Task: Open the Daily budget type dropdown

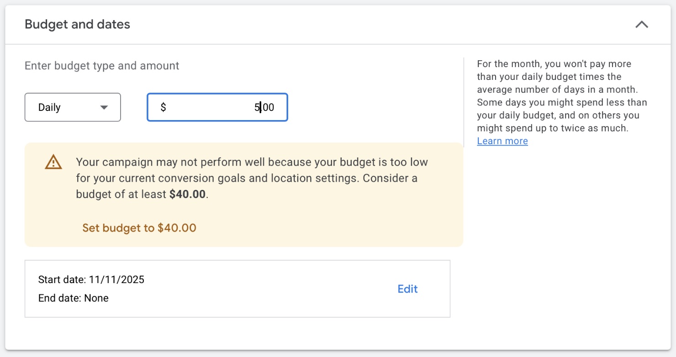Action: click(73, 107)
